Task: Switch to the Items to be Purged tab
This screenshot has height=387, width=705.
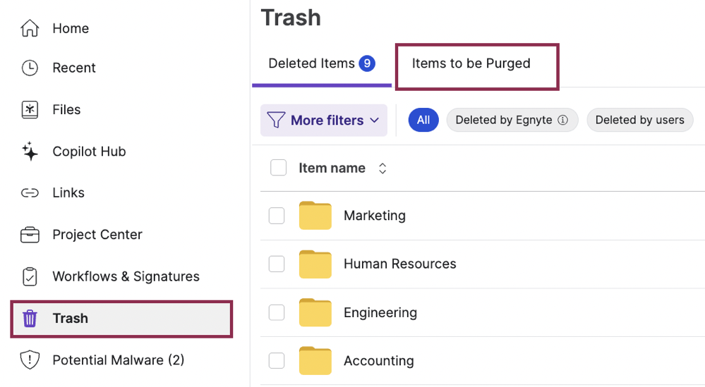Action: tap(471, 64)
